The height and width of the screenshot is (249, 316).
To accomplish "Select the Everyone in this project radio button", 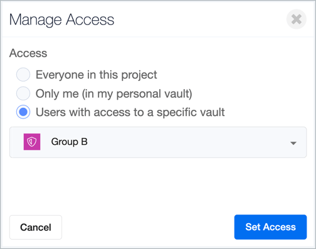I will point(23,75).
